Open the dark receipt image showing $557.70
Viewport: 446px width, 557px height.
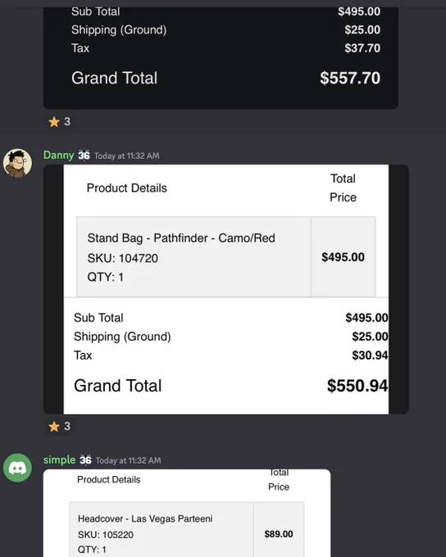tap(221, 58)
